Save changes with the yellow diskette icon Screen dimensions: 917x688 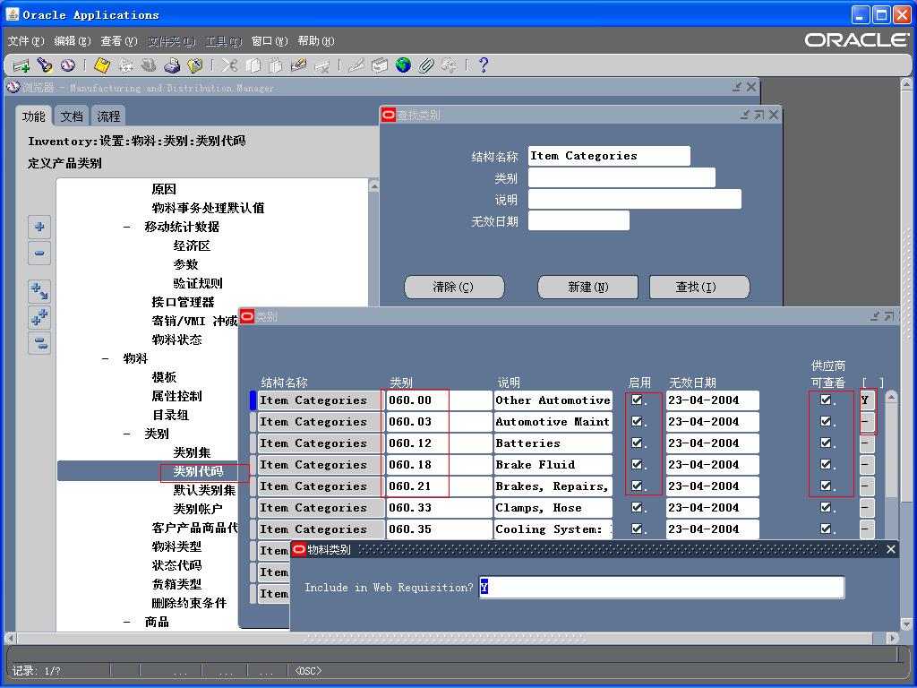coord(102,65)
